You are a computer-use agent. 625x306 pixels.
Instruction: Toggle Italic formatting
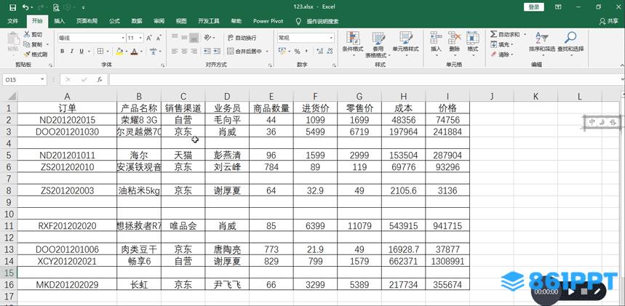tap(72, 51)
